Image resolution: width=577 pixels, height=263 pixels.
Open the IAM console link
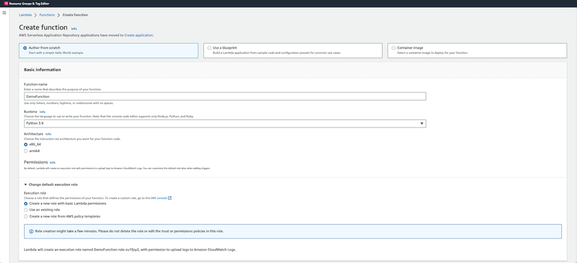[x=159, y=198]
